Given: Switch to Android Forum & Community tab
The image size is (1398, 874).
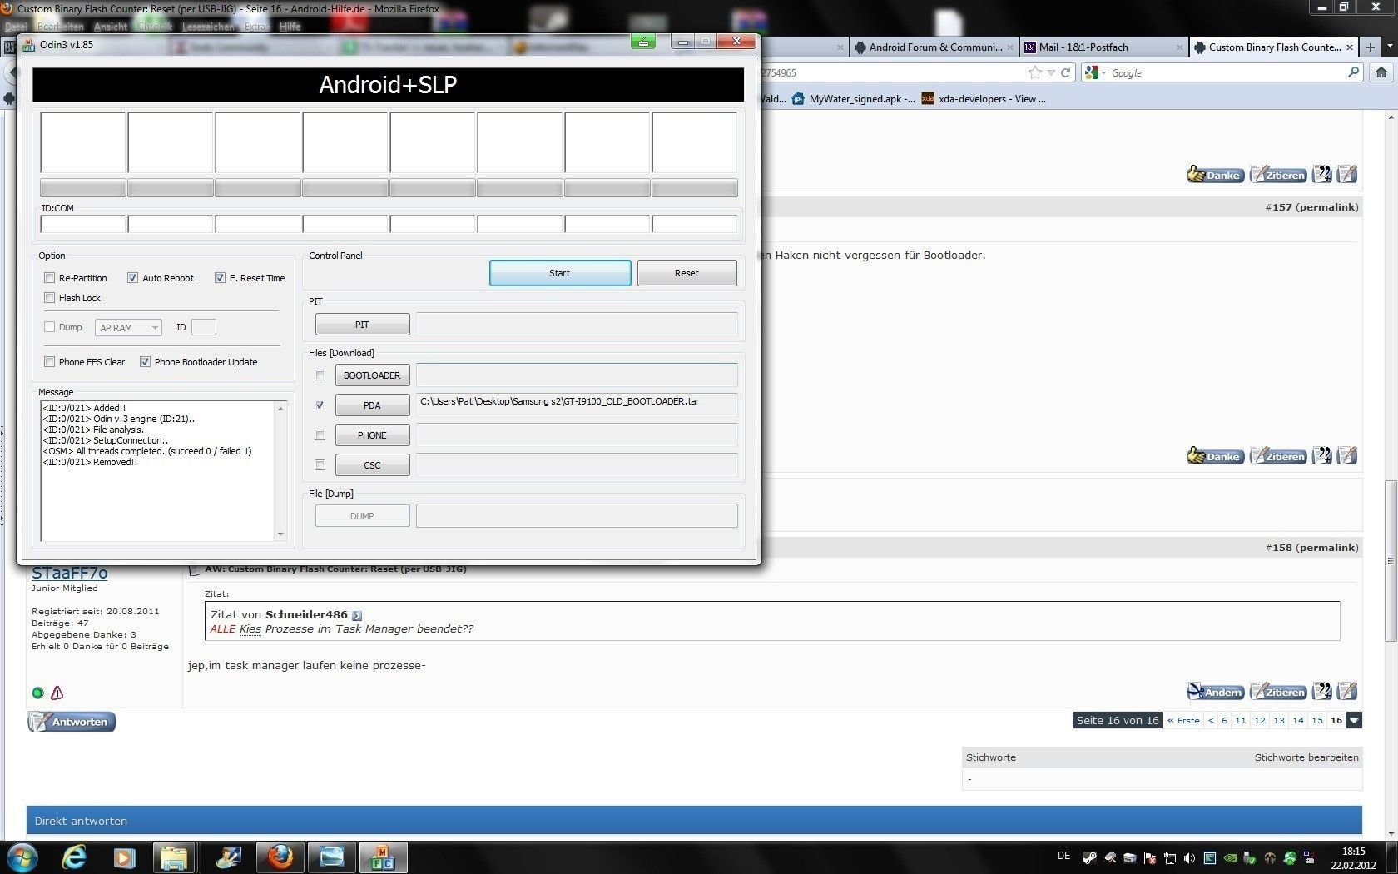Looking at the screenshot, I should pos(934,47).
